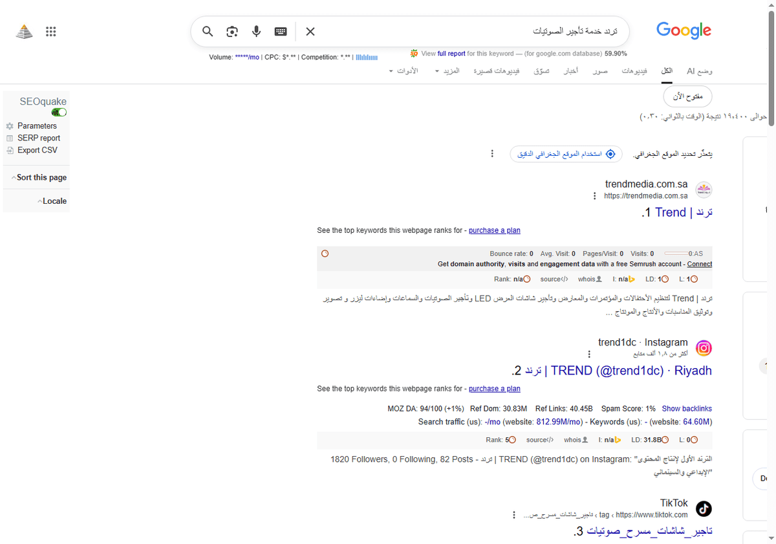Click the 59.90% keyword difficulty value
Screen dimensions: 776x544
click(x=616, y=54)
